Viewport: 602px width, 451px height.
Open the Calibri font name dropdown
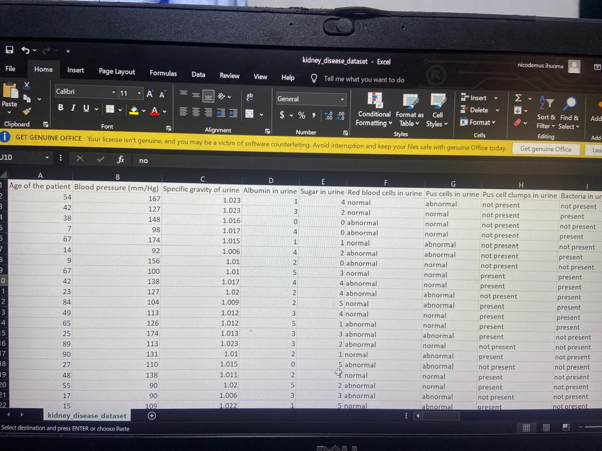tap(114, 92)
